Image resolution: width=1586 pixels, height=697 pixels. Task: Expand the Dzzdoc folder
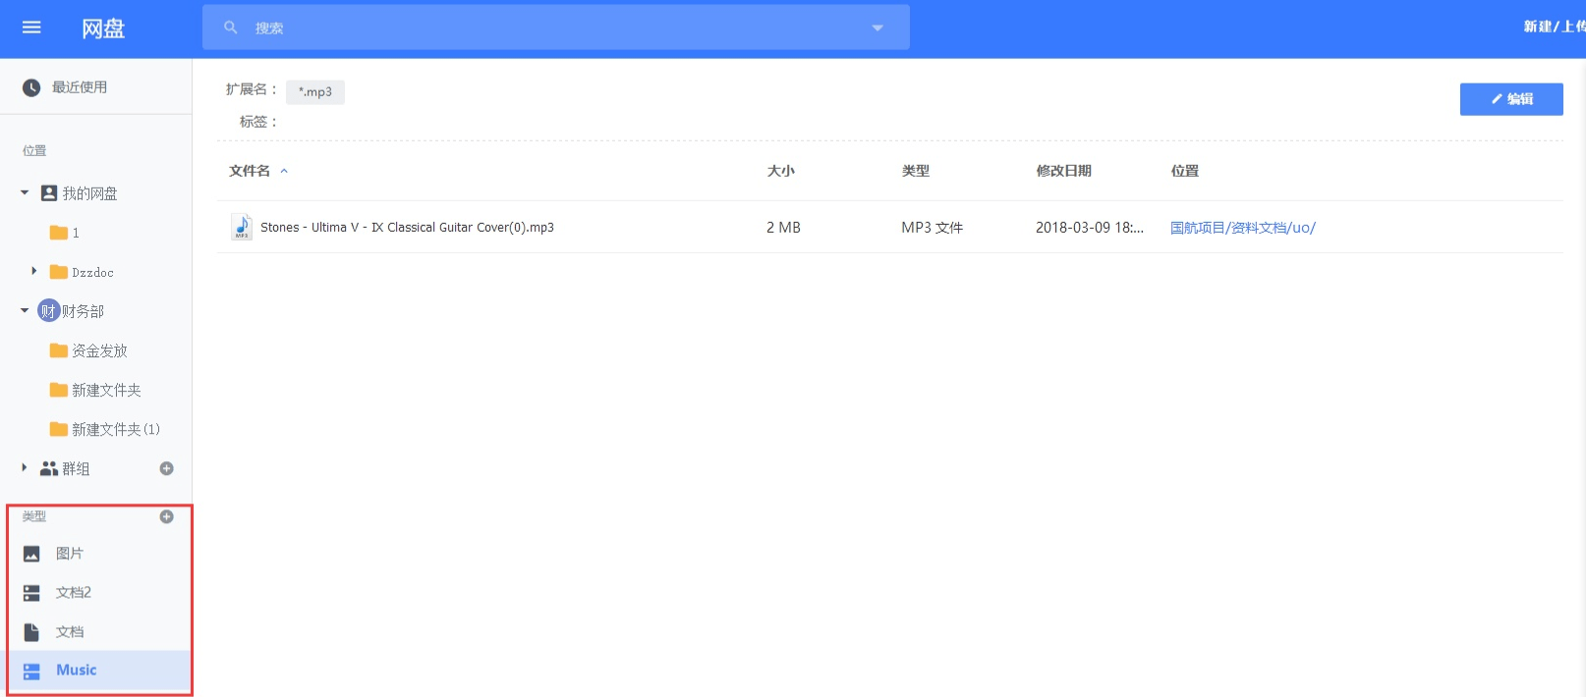33,271
